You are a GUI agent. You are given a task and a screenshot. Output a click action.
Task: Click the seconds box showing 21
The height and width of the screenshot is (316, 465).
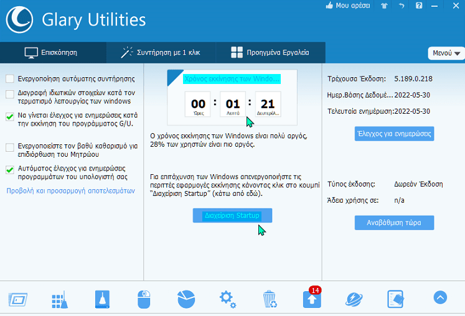pyautogui.click(x=268, y=104)
